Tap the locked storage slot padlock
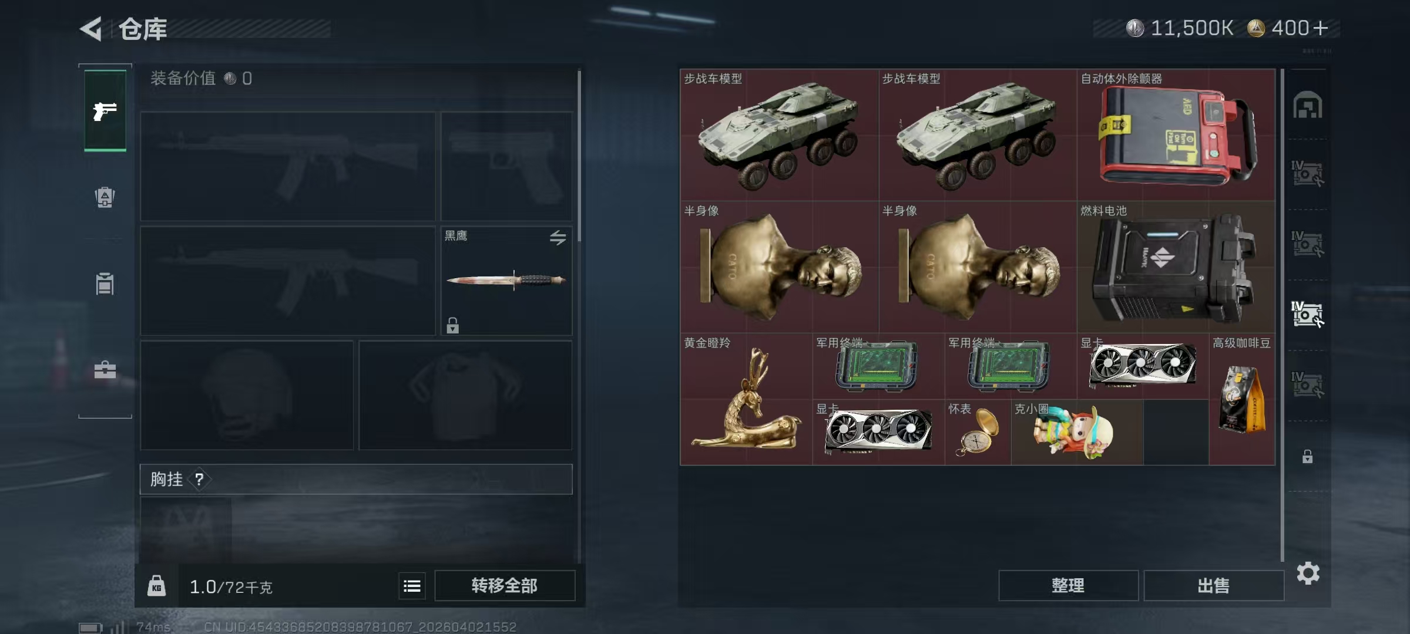The image size is (1410, 634). pyautogui.click(x=1307, y=456)
